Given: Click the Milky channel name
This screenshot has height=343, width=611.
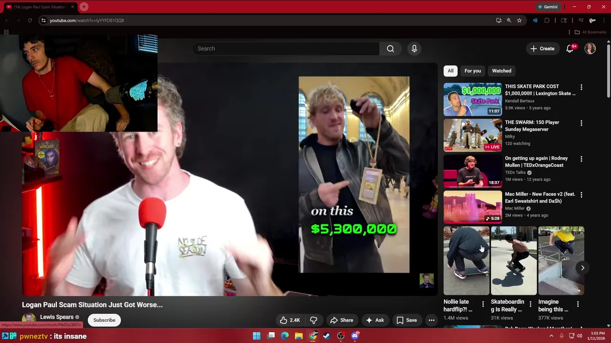Looking at the screenshot, I should click(x=510, y=137).
